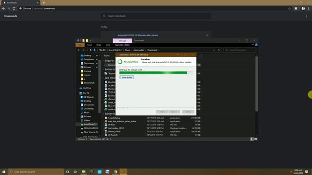
Task: Click Anaconda3 exe download link in Chrome
Action: pyautogui.click(x=137, y=35)
